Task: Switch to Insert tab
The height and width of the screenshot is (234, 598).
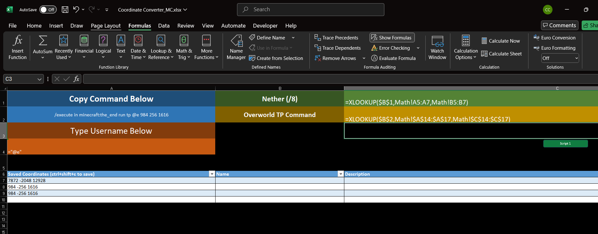Action: [x=56, y=26]
